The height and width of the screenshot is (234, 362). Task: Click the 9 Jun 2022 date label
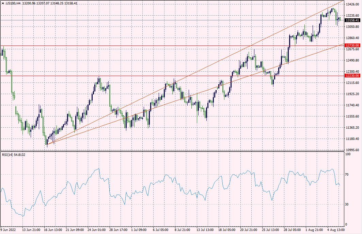point(8,230)
